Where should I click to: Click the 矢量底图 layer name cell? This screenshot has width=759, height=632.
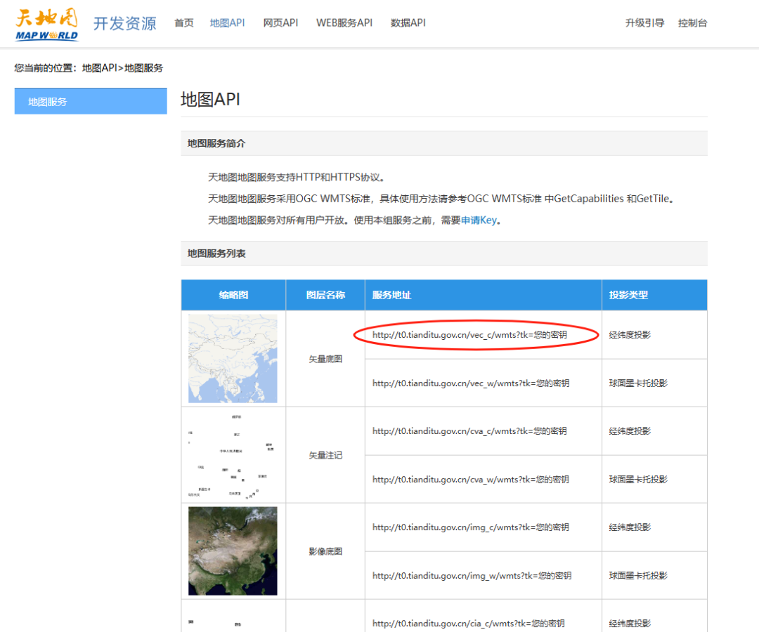tap(325, 359)
